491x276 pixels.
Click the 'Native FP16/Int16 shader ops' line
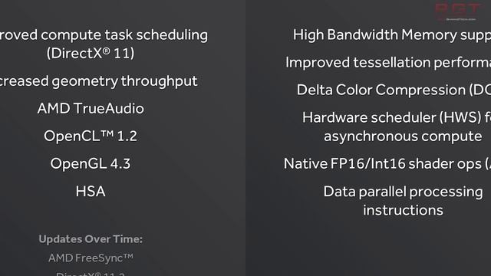(x=387, y=163)
